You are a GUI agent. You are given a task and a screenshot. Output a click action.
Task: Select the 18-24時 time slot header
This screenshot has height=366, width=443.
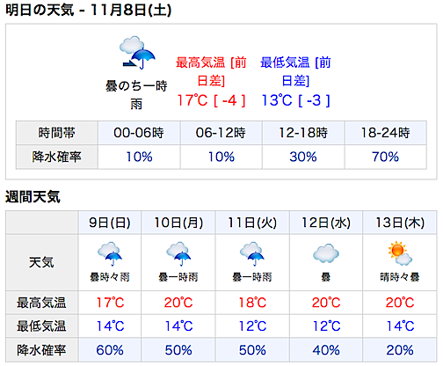(x=386, y=133)
